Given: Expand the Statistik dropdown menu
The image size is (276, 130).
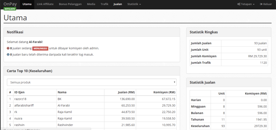Looking at the screenshot, I should [134, 4].
